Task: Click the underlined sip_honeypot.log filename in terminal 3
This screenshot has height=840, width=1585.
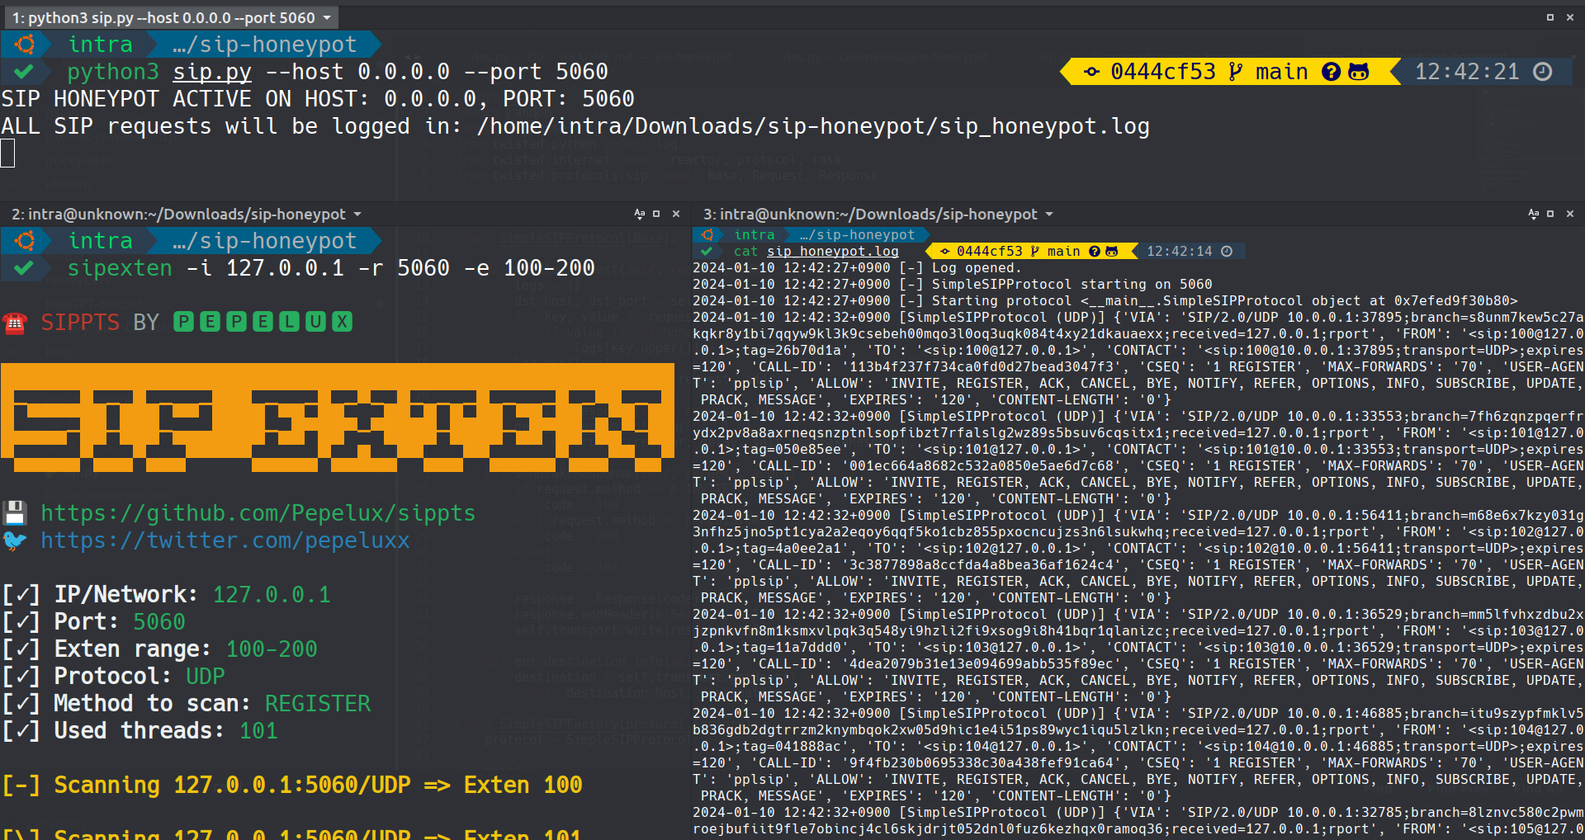Action: 833,252
